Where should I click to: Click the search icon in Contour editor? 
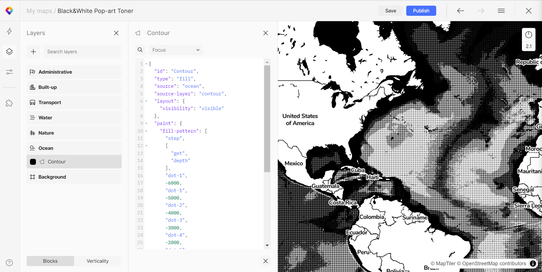[140, 50]
